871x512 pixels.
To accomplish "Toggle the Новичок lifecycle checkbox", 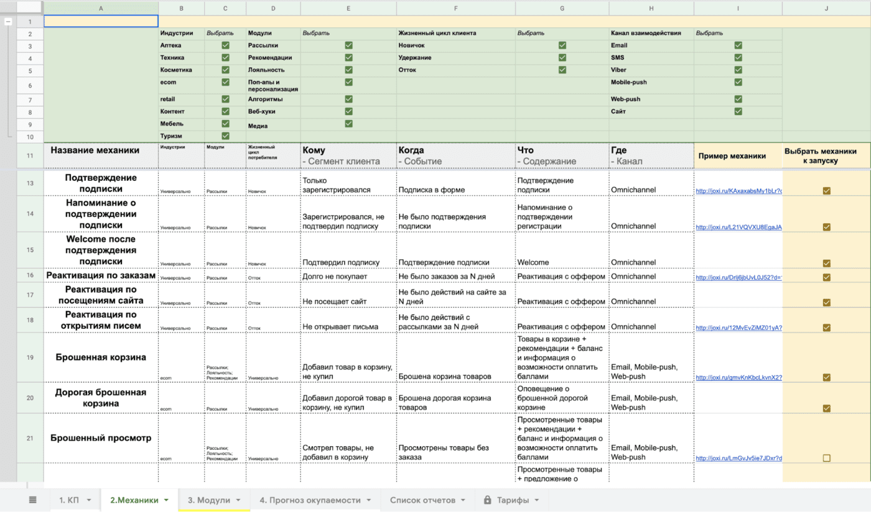I will (x=562, y=45).
